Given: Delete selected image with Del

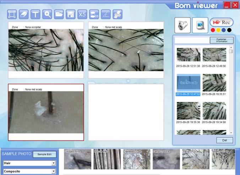Looking at the screenshot, I should point(224,140).
